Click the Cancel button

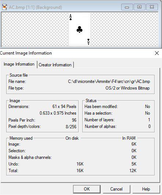116,189
